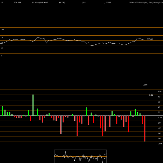Screen dimensions: 163x163
Task: Click the RSI value label 52.59
Action: pyautogui.click(x=150, y=39)
